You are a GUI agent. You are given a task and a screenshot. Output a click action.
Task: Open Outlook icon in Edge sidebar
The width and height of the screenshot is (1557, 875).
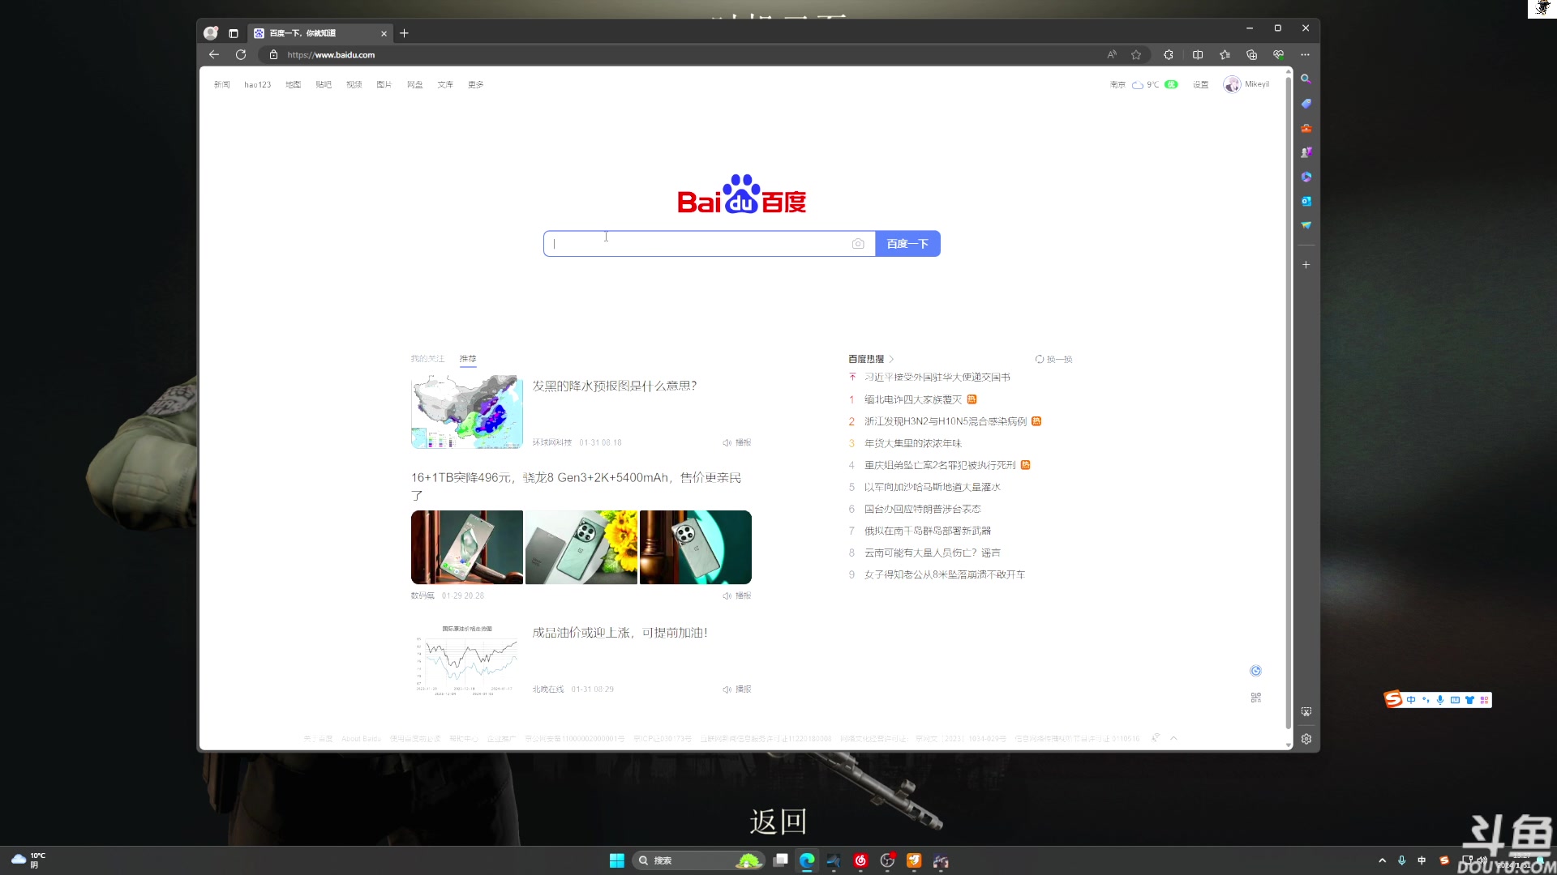tap(1306, 201)
